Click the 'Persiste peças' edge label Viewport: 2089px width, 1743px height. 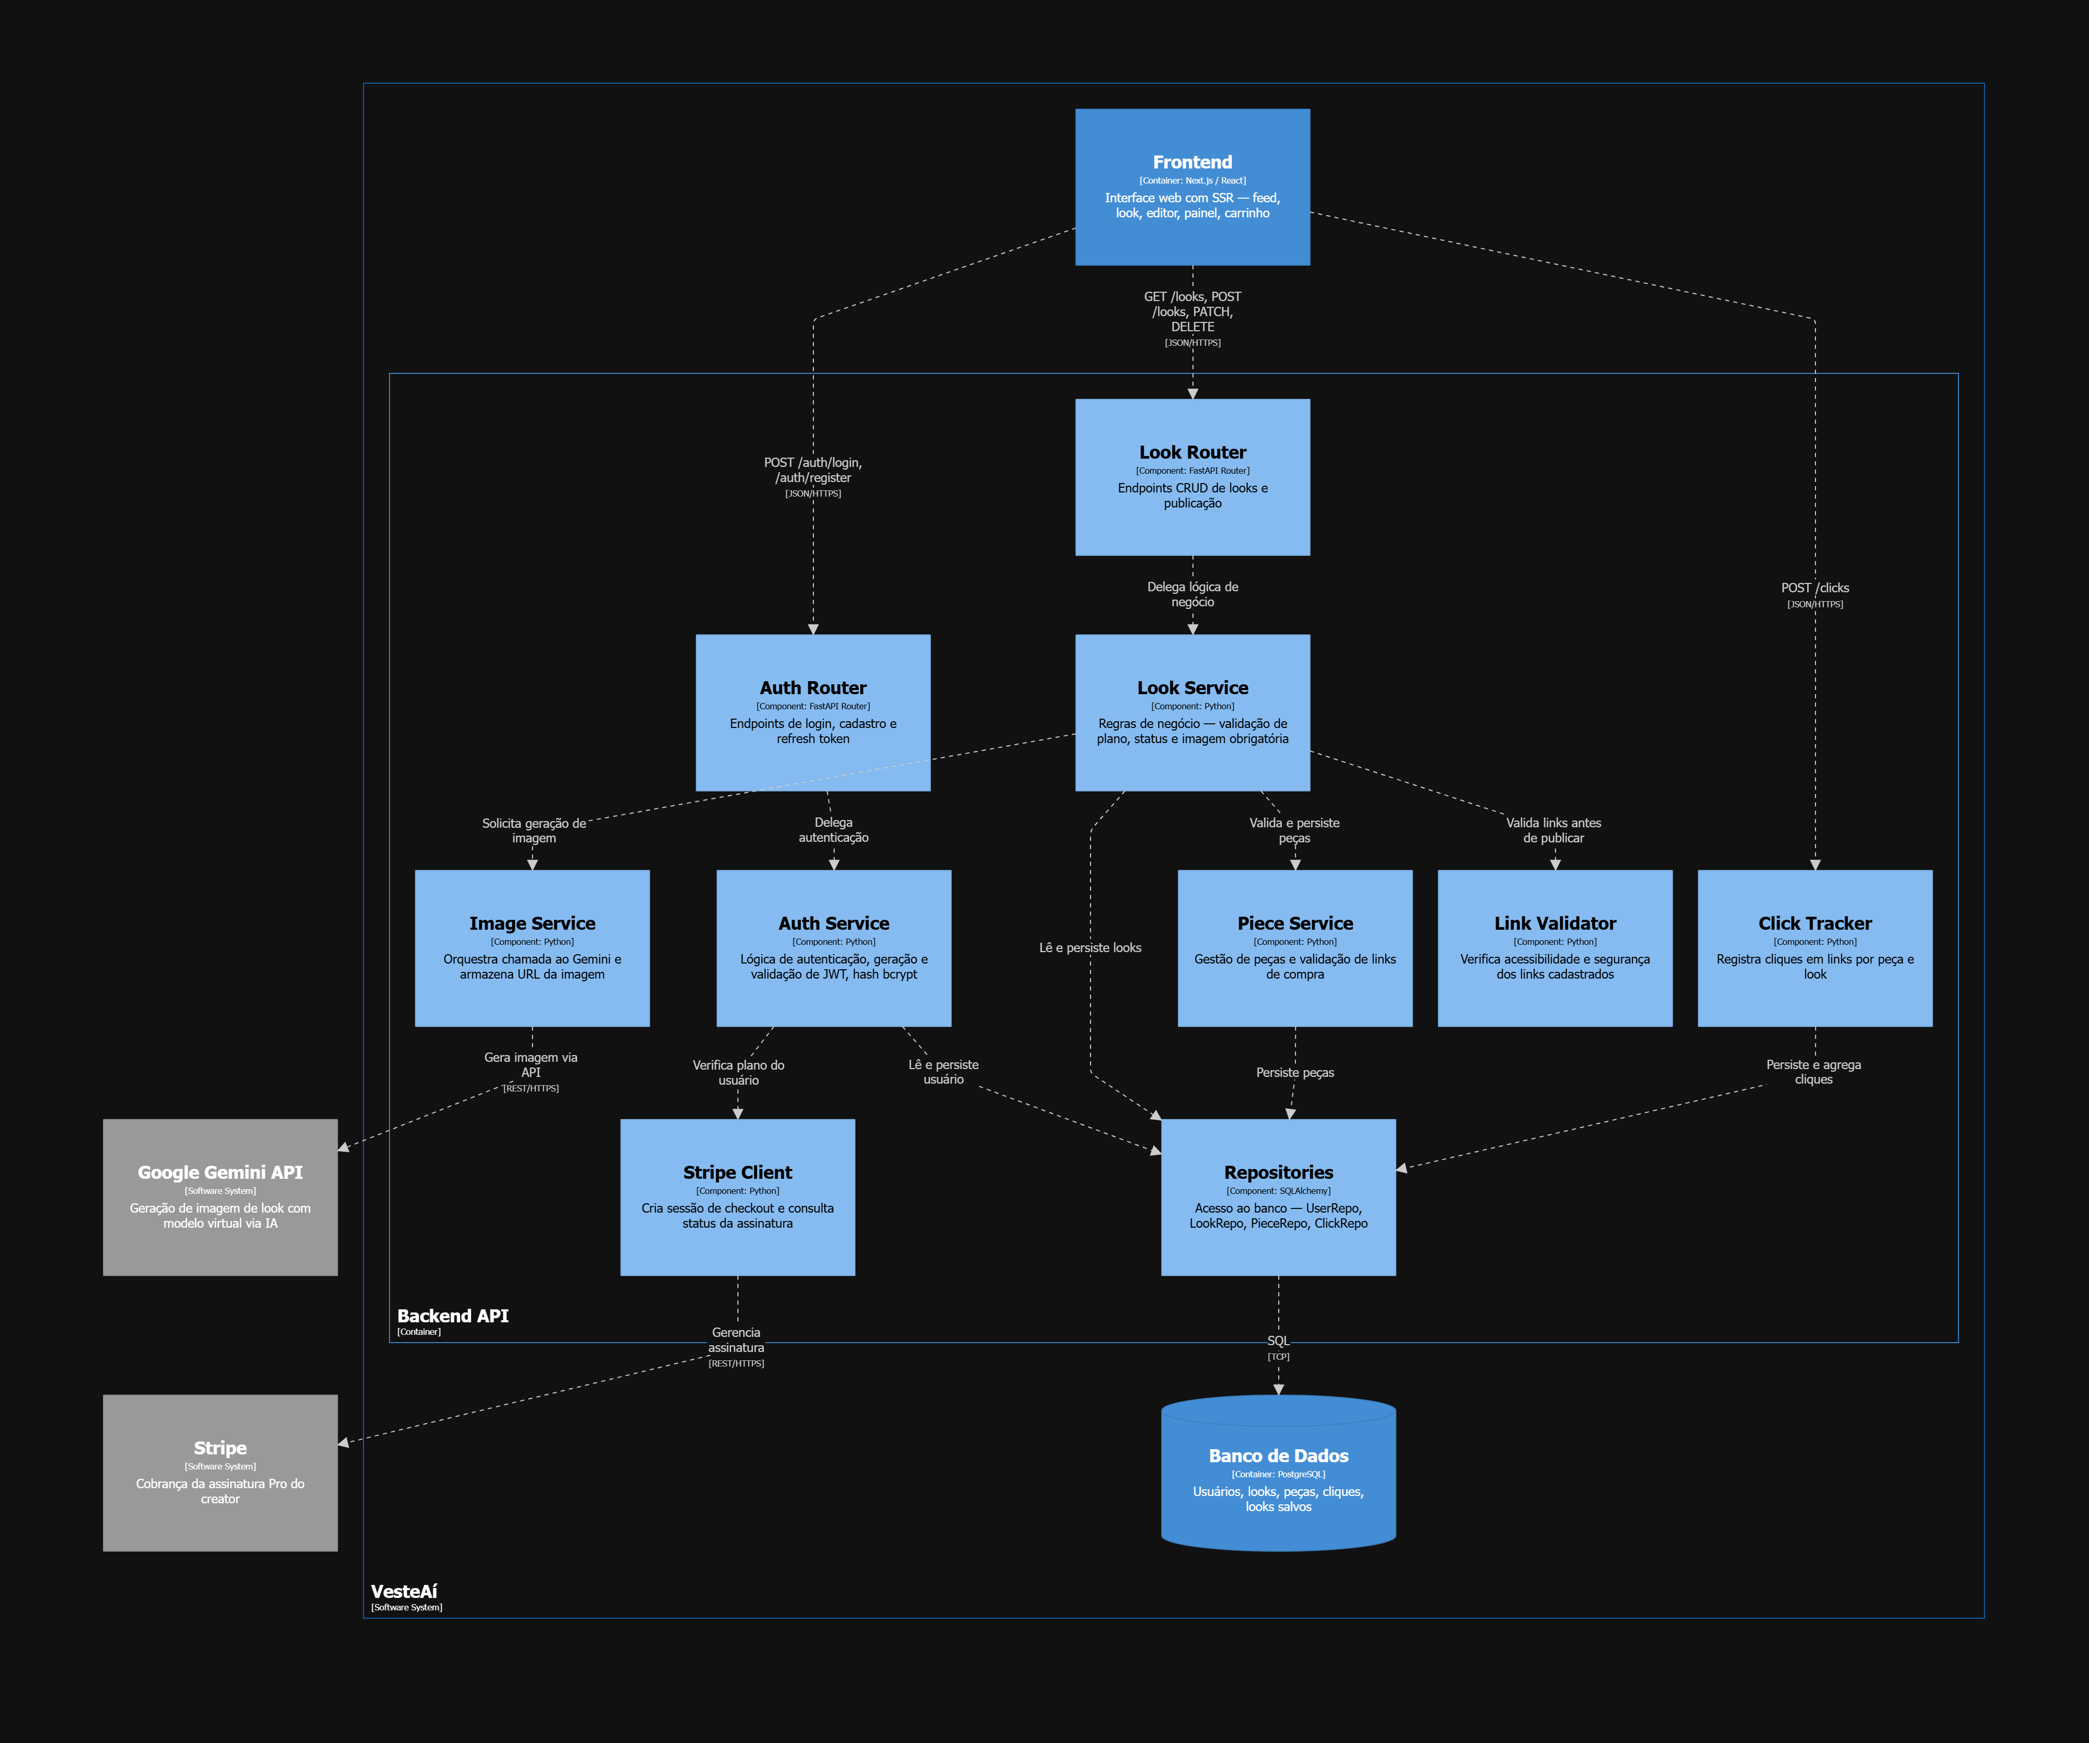1294,1072
